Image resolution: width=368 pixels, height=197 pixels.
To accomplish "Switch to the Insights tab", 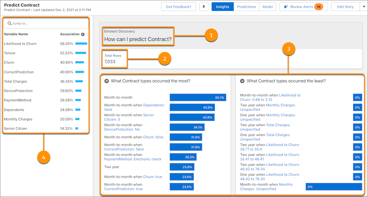I will (x=223, y=7).
